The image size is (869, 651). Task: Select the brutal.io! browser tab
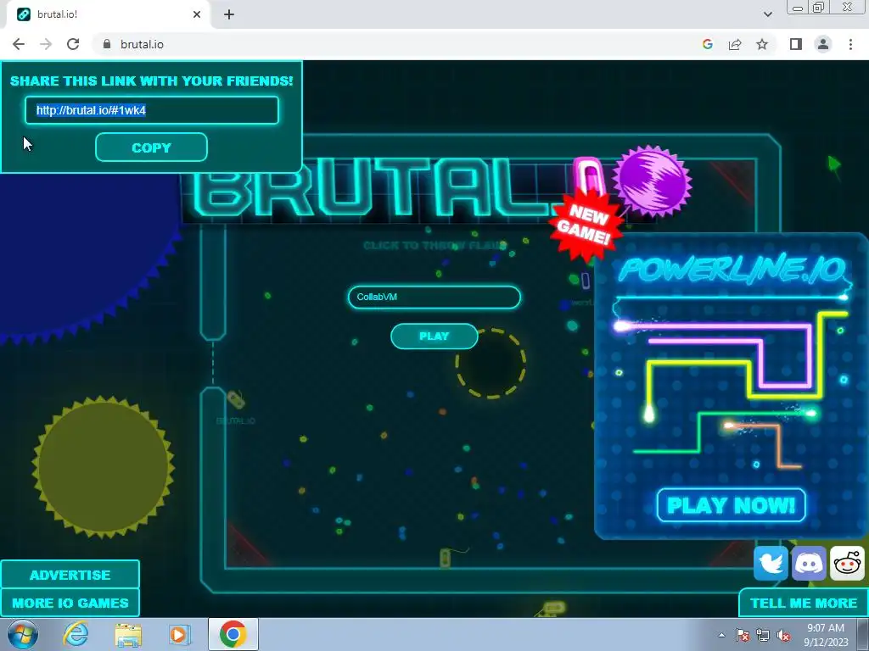[108, 14]
